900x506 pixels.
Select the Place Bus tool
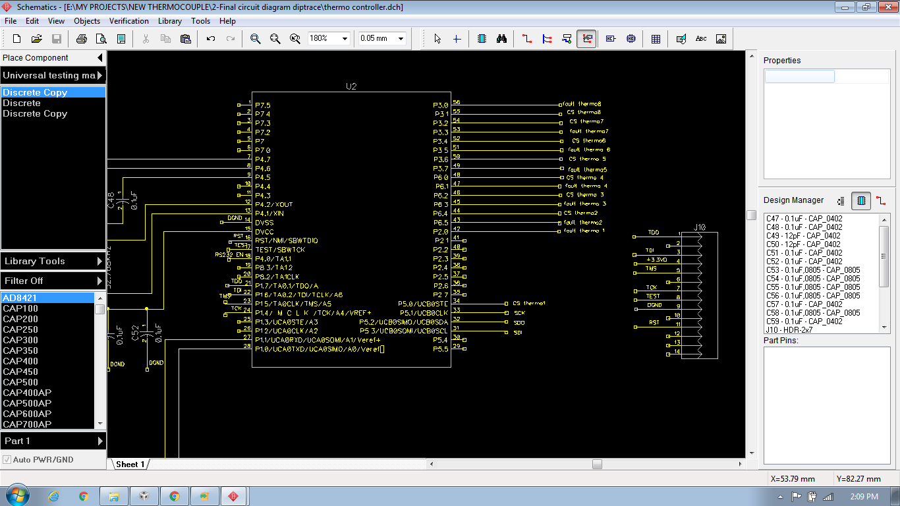(547, 39)
